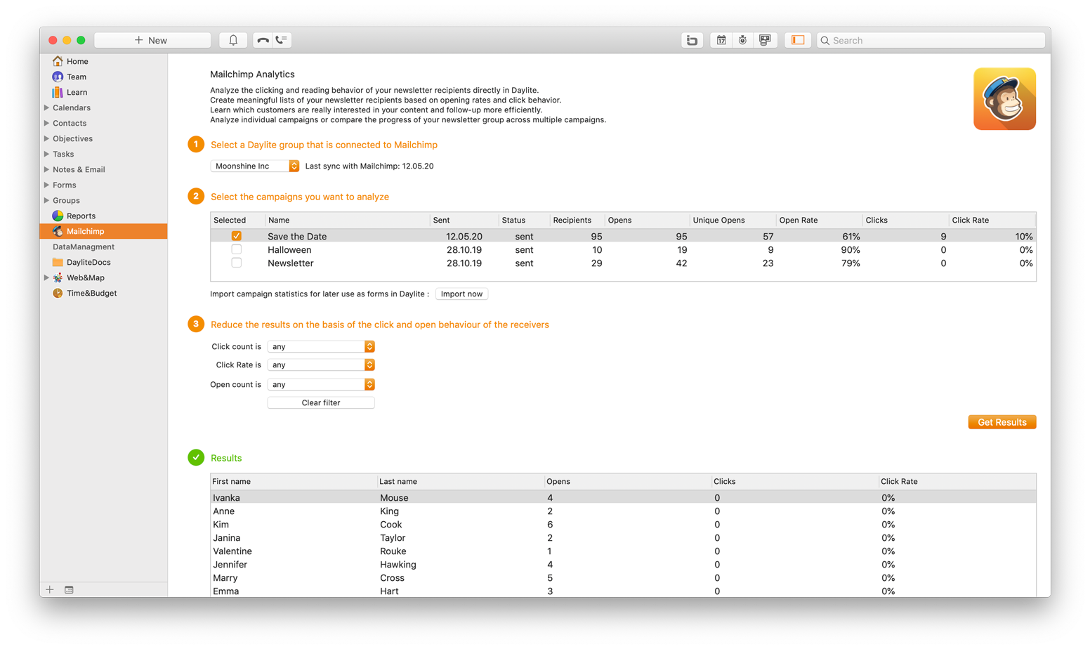
Task: Open the Click Rate filter dropdown
Action: 321,365
